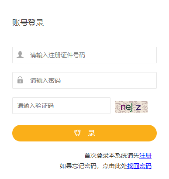Open the 注册 registration link
The height and width of the screenshot is (179, 169).
click(145, 155)
